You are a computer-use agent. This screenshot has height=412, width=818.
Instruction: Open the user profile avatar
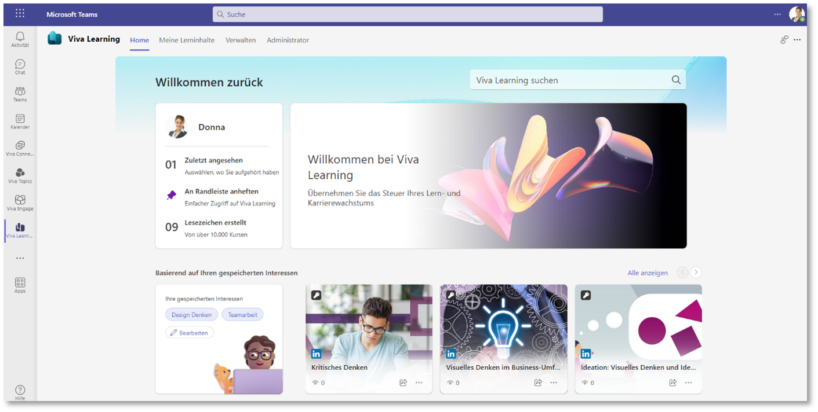797,14
